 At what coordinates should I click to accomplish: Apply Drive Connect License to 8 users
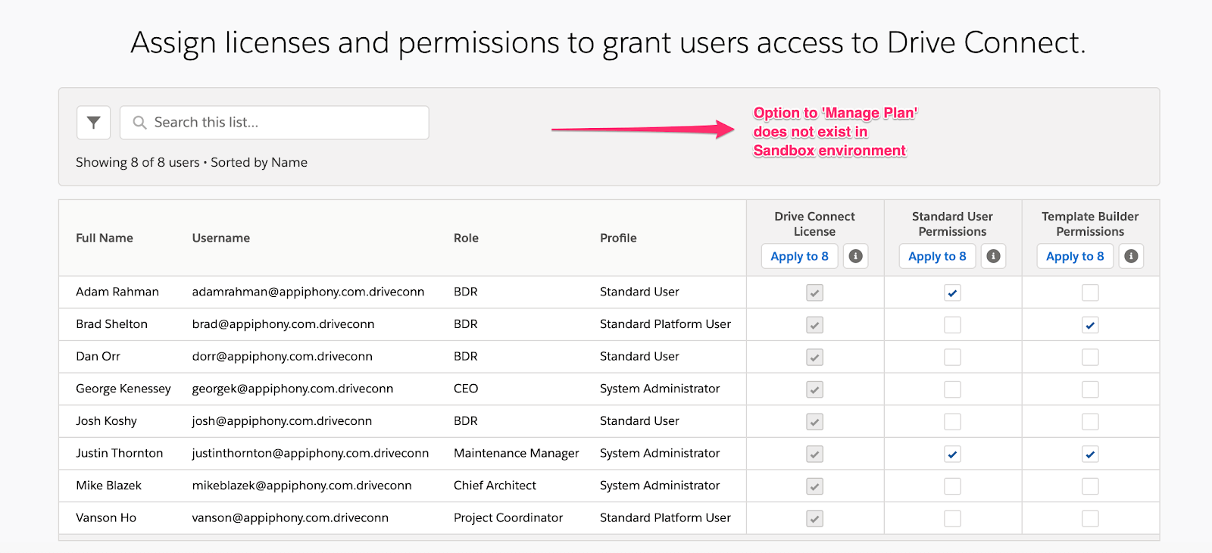tap(800, 256)
